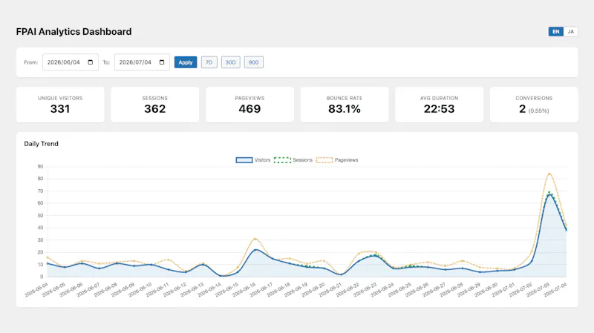Click the Conversions percentage (0.55%)
594x333 pixels.
pyautogui.click(x=539, y=111)
